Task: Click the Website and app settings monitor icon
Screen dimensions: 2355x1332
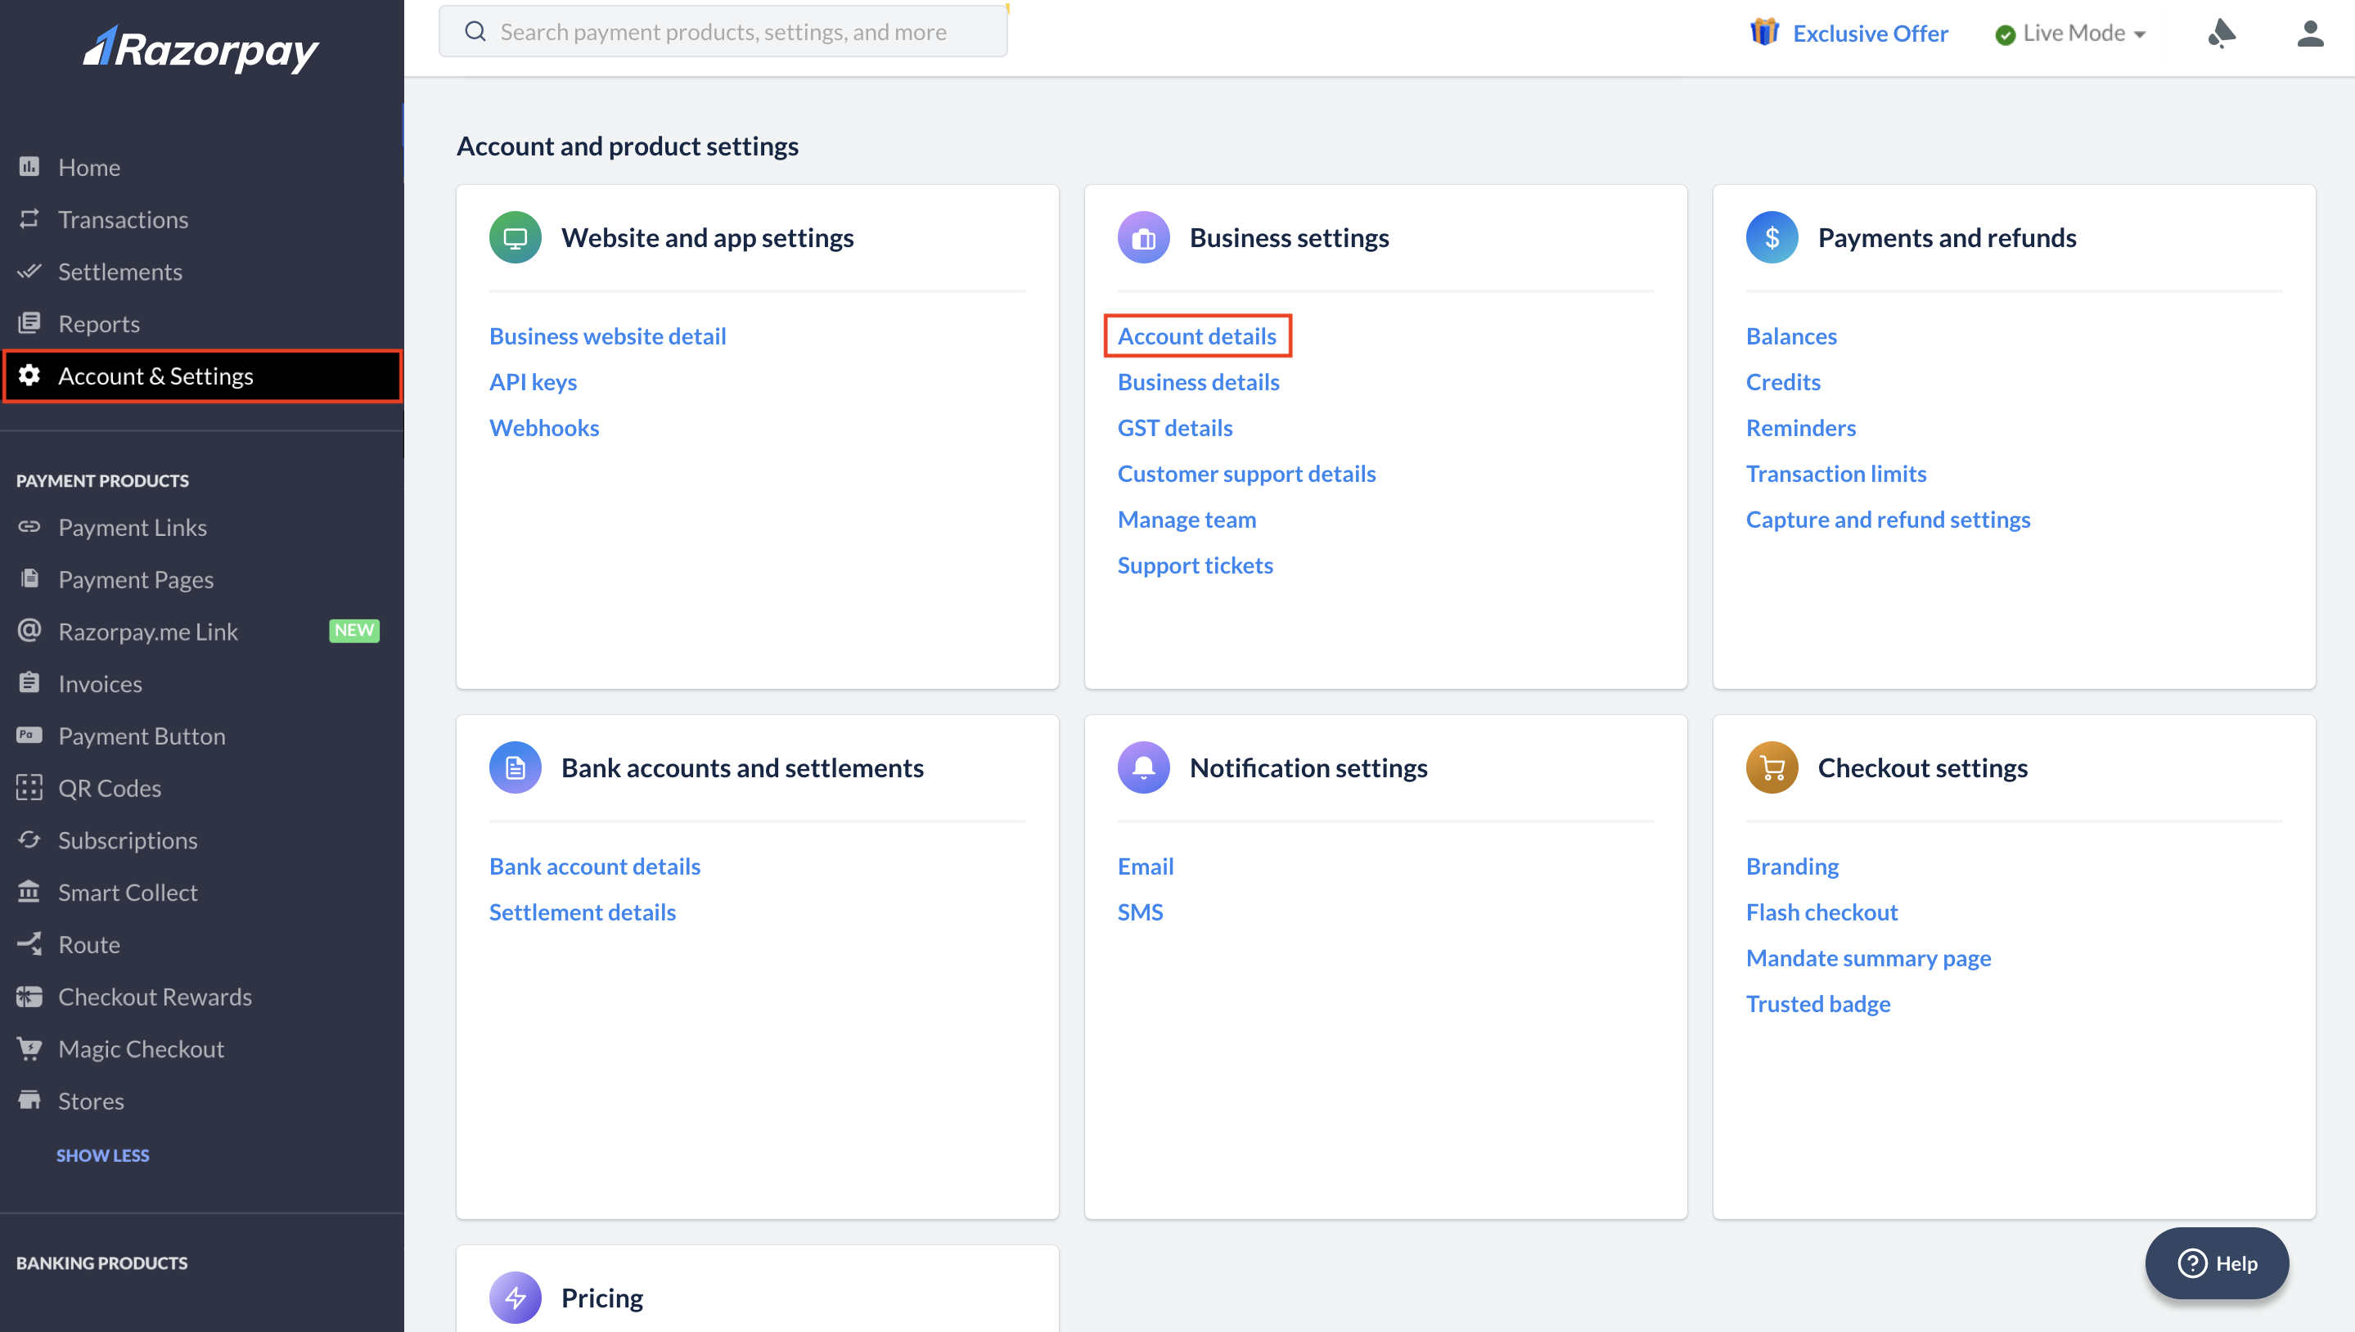Action: tap(515, 238)
